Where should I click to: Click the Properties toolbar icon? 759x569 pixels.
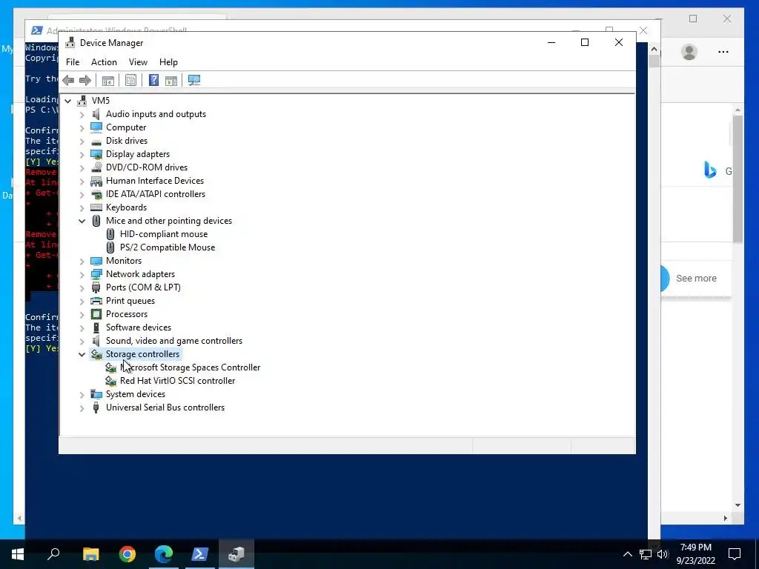coord(130,80)
